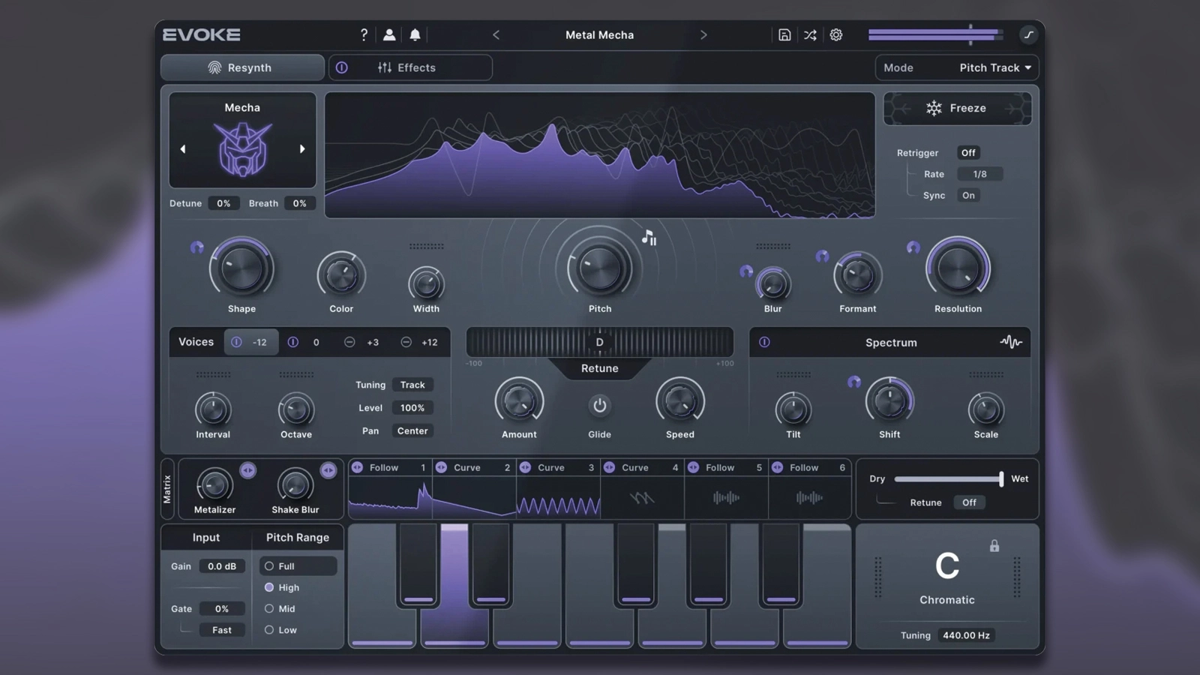Screen dimensions: 1200x675
Task: Click the shuffle randomize preset icon
Action: click(x=810, y=34)
